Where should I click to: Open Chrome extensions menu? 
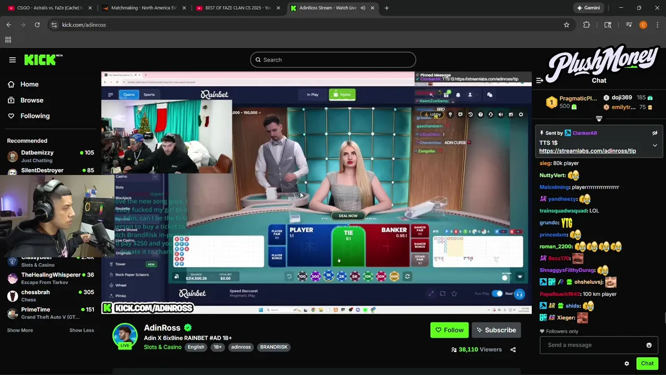click(586, 24)
